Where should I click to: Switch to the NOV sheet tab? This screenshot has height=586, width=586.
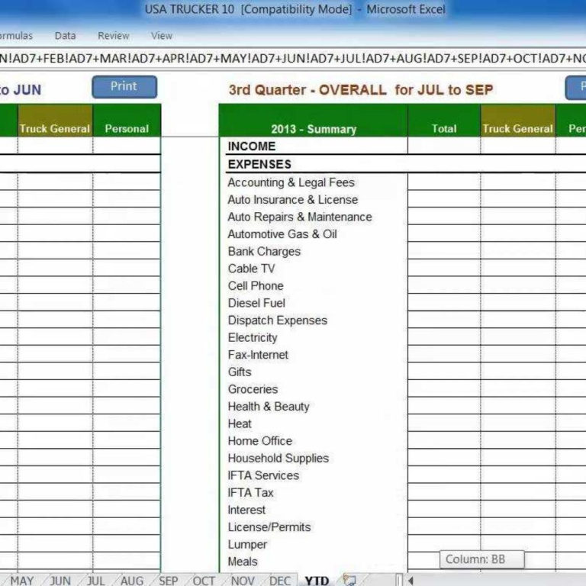243,581
